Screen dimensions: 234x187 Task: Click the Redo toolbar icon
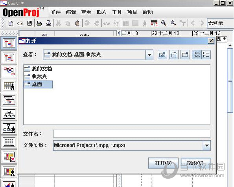[x=97, y=23]
